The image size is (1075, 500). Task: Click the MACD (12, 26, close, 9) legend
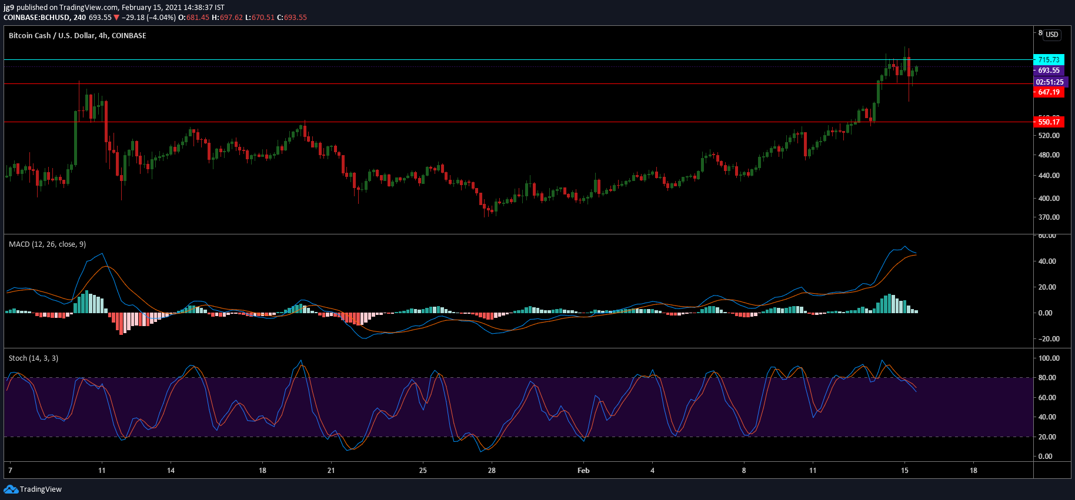click(x=47, y=244)
